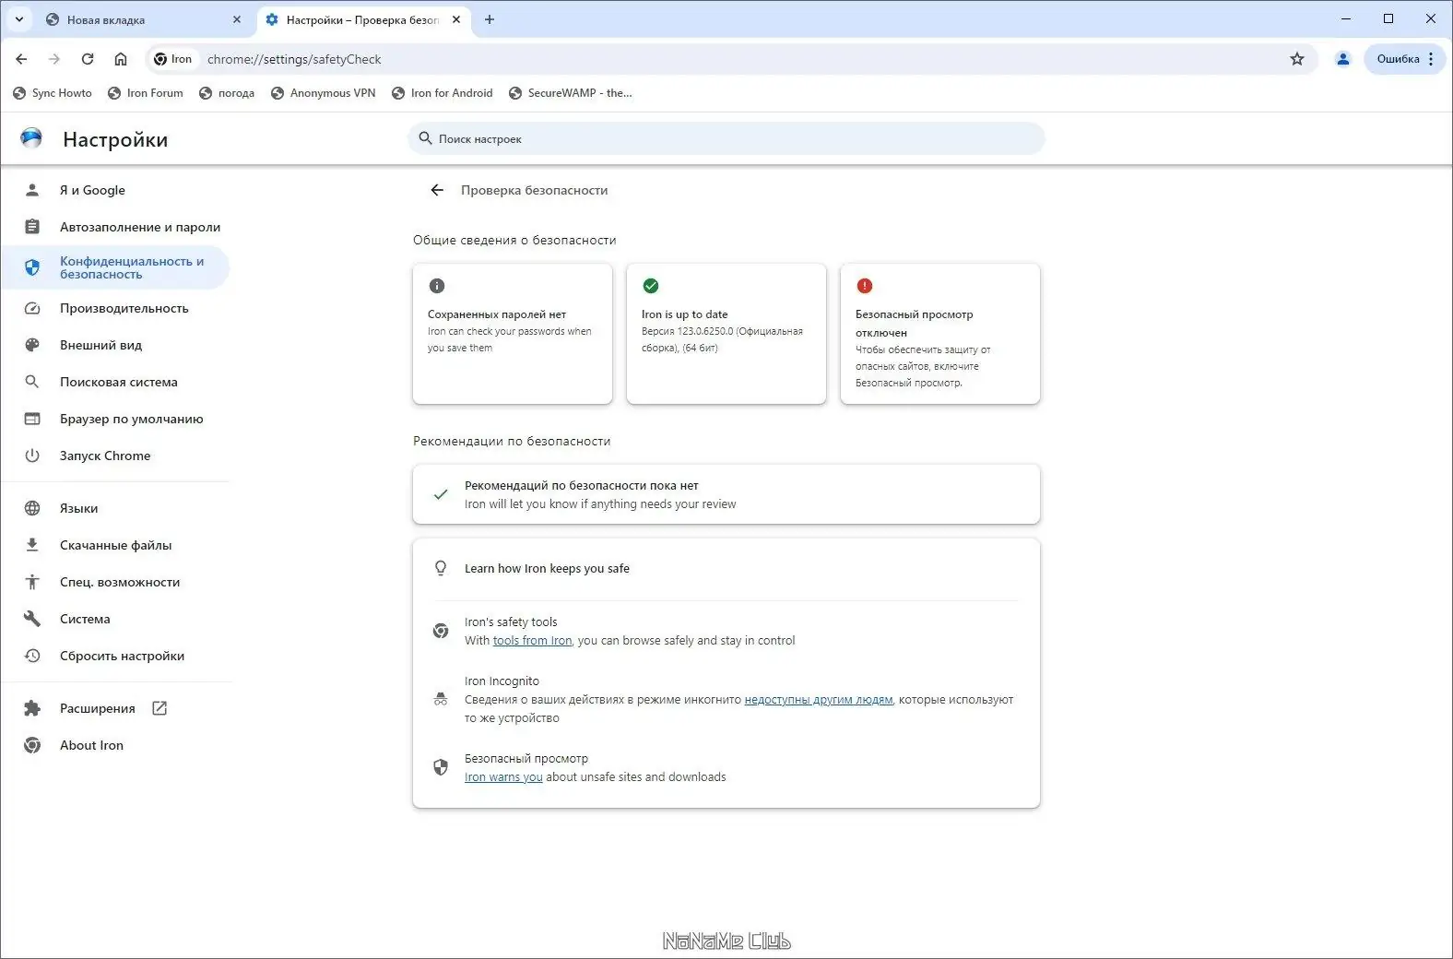The height and width of the screenshot is (959, 1453).
Task: Open a new tab with plus button
Action: click(x=490, y=19)
